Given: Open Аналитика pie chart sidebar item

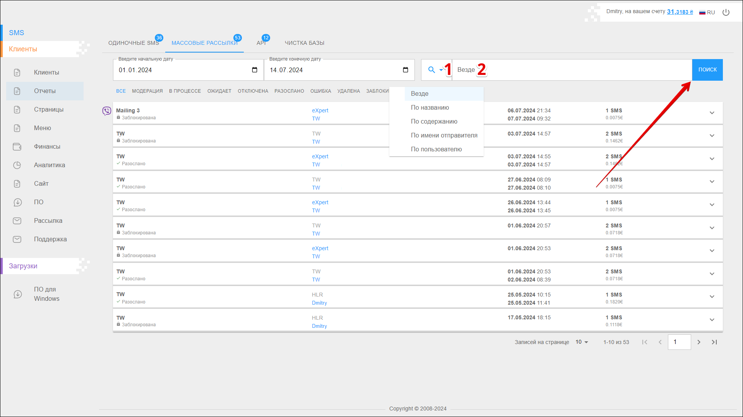Looking at the screenshot, I should click(49, 165).
